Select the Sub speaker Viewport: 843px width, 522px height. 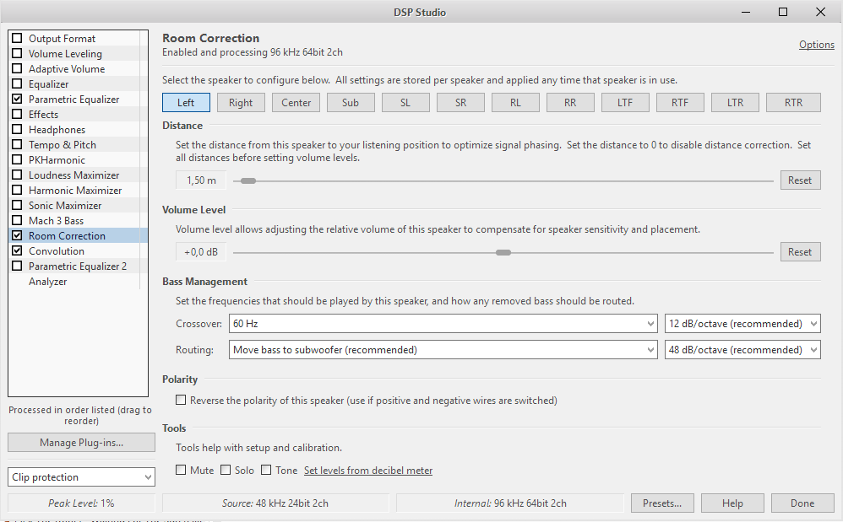click(351, 103)
